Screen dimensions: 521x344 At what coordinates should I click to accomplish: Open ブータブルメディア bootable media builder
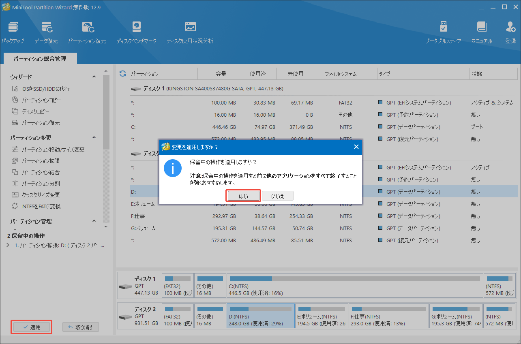443,32
